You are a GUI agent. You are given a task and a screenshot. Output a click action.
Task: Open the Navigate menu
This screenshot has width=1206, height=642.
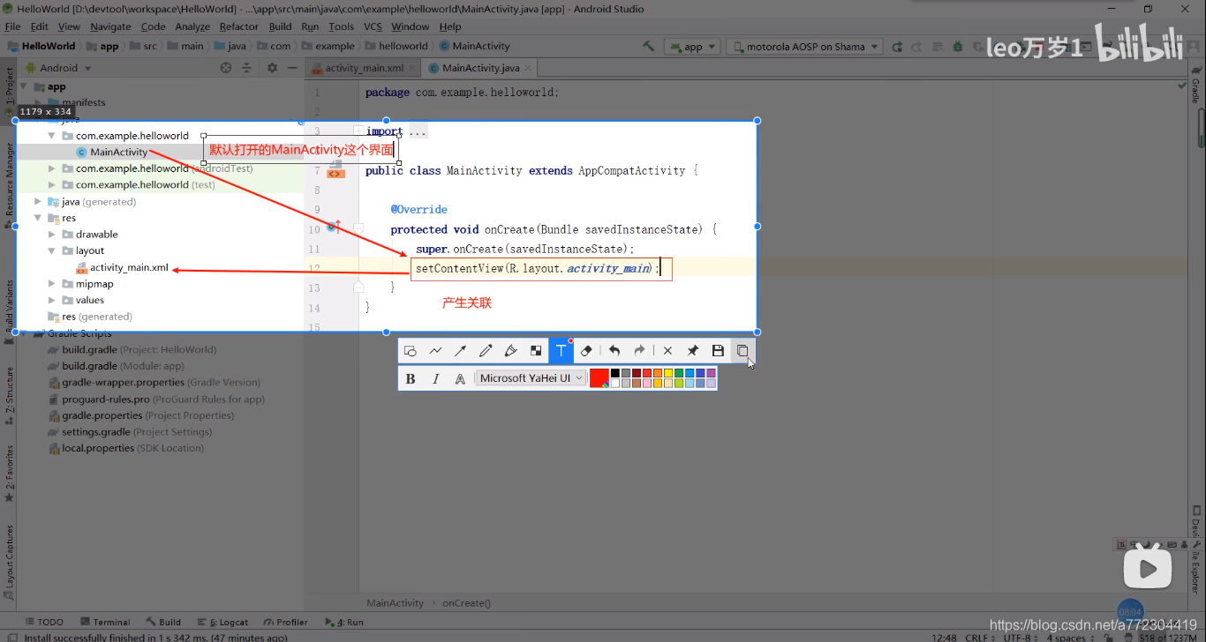pos(110,26)
